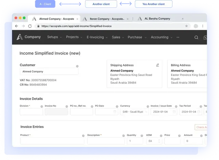Switch to Ahmed Company - Accqrate tab

pos(54,19)
